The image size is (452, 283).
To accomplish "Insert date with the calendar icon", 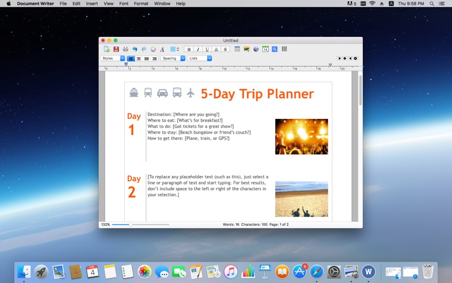I will point(265,49).
